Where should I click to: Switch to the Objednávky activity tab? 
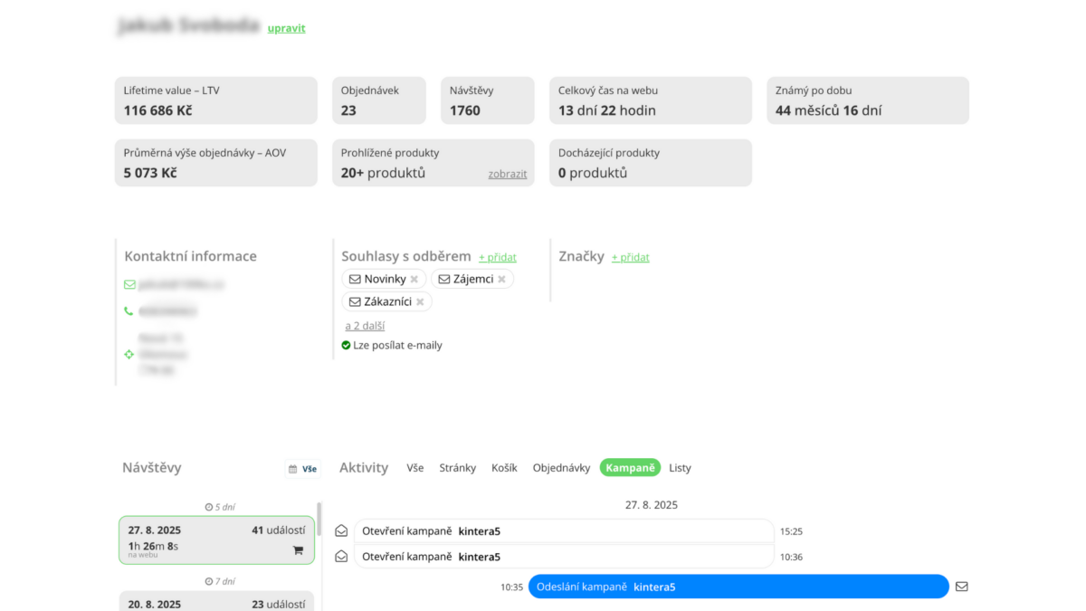pyautogui.click(x=561, y=468)
